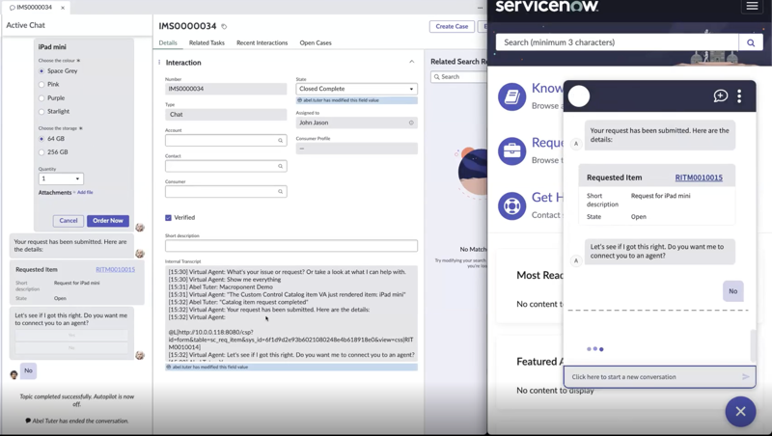Screen dimensions: 772x436
Task: Open RITM0010015 link in Active Chat
Action: click(115, 269)
